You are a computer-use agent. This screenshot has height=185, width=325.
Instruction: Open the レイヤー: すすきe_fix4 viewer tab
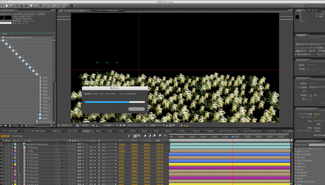(x=107, y=10)
